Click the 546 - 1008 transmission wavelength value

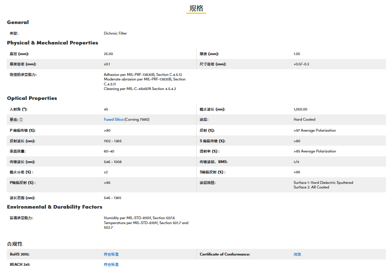[x=112, y=162]
